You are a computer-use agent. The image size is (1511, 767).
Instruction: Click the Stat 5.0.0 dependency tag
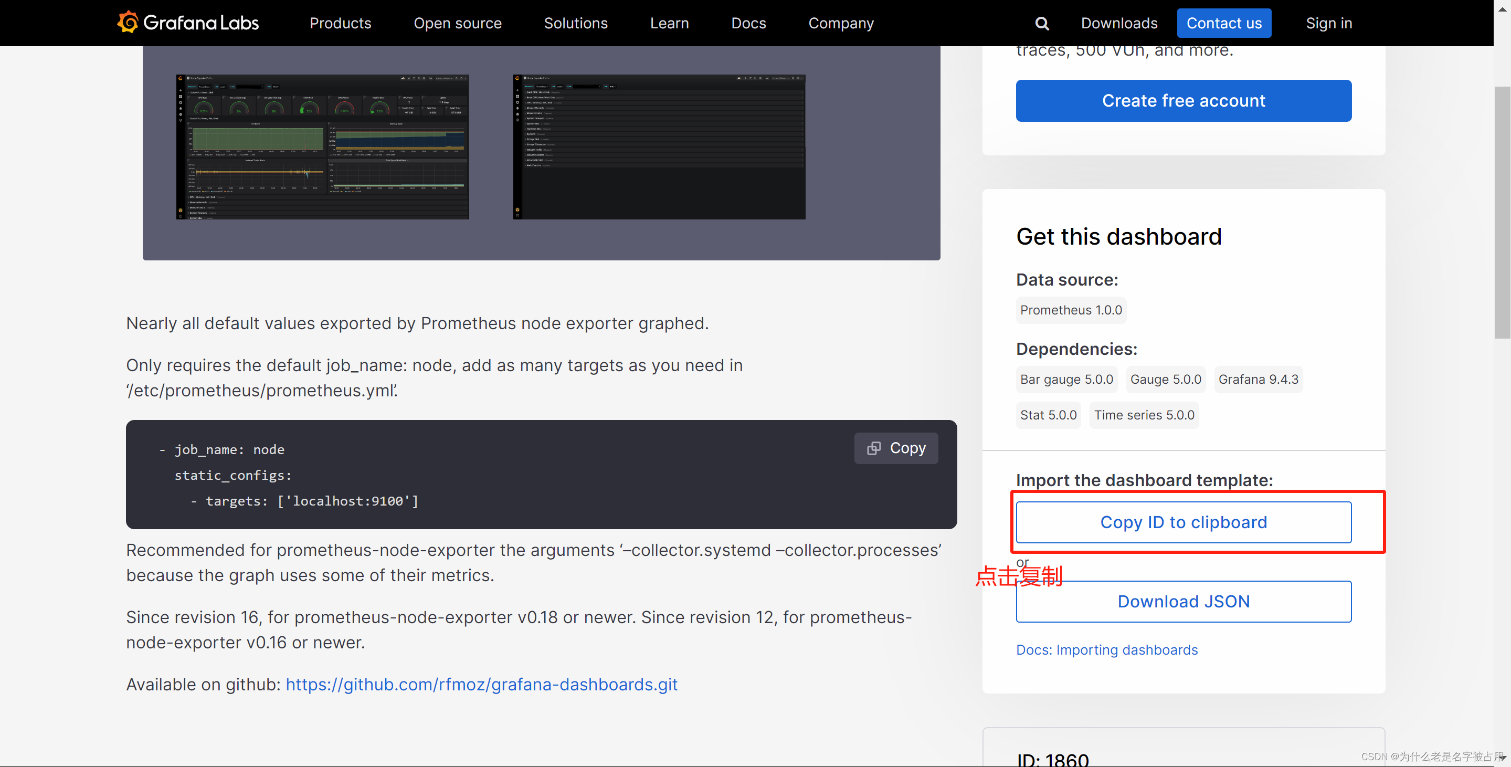pos(1048,415)
